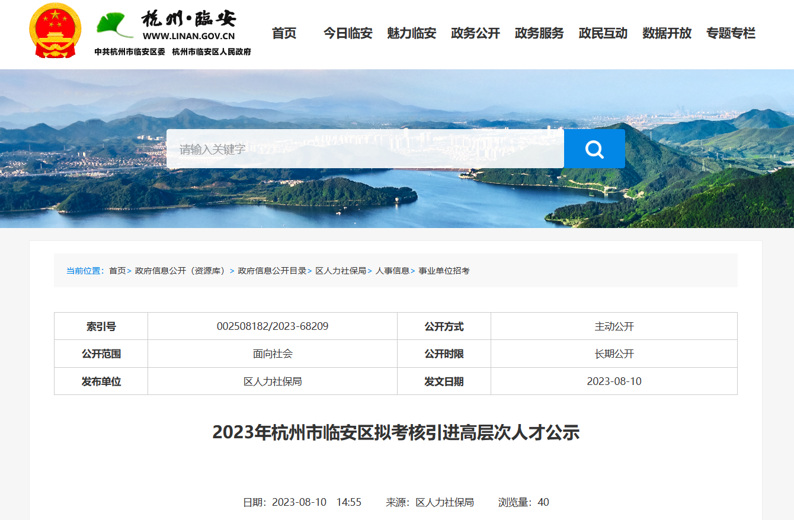Click the green ginkgo leaf logo
The image size is (794, 520).
pos(115,25)
